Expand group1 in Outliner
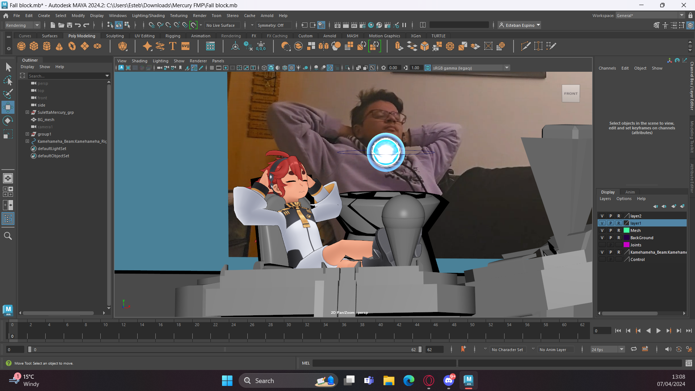Image resolution: width=695 pixels, height=391 pixels. 27,134
